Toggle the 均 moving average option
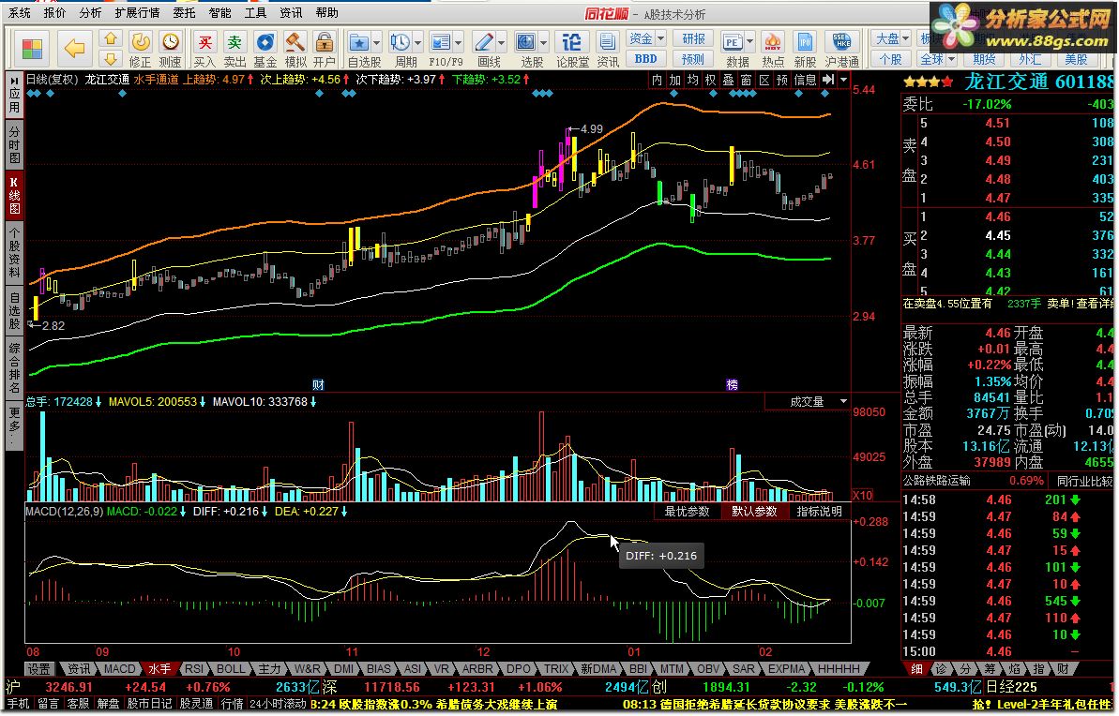The width and height of the screenshot is (1119, 716). [x=692, y=80]
